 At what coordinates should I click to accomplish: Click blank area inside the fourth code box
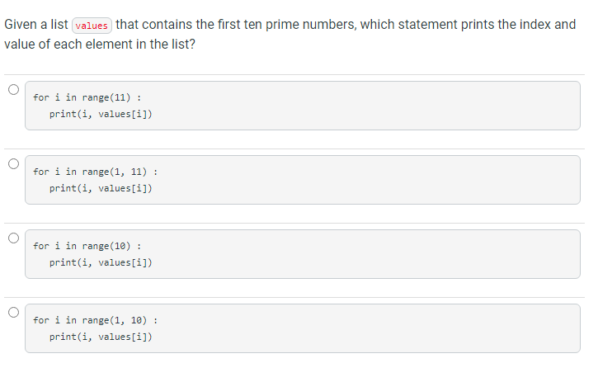362,328
